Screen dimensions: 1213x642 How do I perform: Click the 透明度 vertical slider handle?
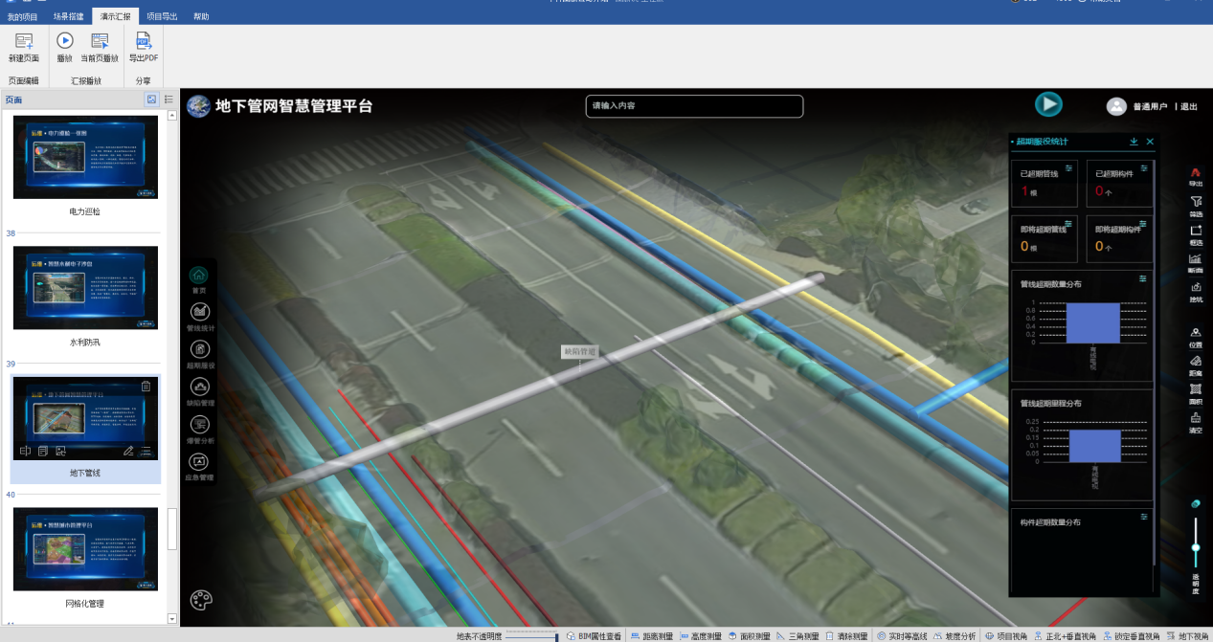pyautogui.click(x=1196, y=547)
